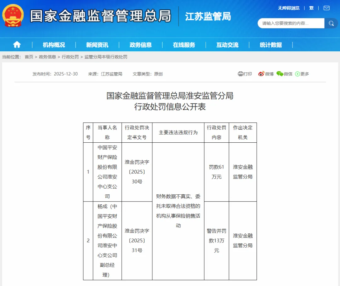Viewport: 340px width, 286px height.
Task: Open the 新闻资讯 menu
Action: click(97, 45)
